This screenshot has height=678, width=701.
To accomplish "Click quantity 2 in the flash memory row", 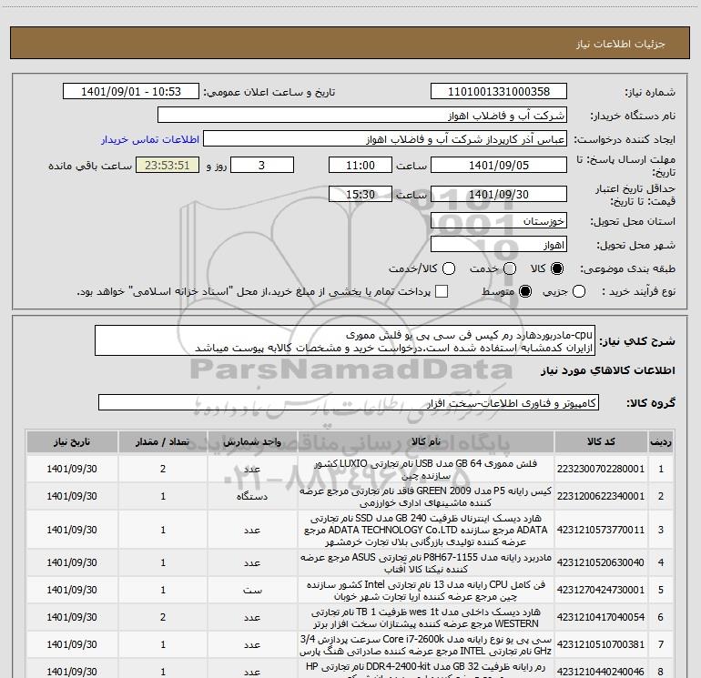I will 163,469.
